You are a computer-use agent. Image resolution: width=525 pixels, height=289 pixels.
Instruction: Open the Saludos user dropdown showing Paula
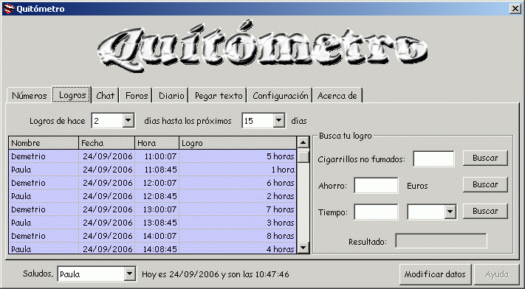click(x=129, y=274)
